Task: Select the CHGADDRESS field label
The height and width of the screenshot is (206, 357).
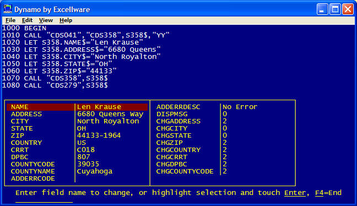Action: [x=178, y=121]
